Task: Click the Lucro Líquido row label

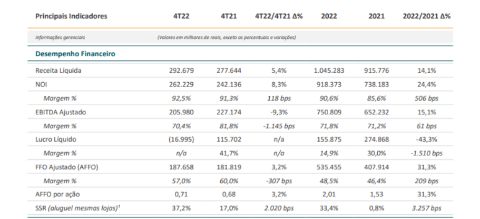Action: pos(56,139)
